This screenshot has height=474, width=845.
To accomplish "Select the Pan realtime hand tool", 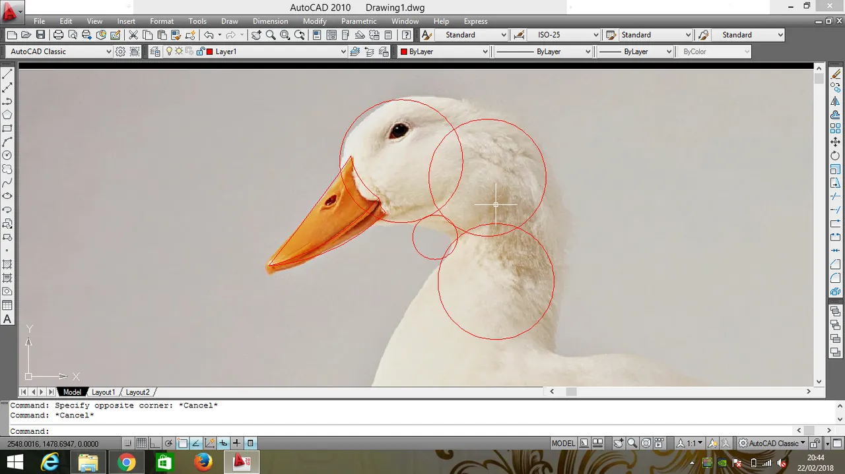I will click(x=256, y=35).
